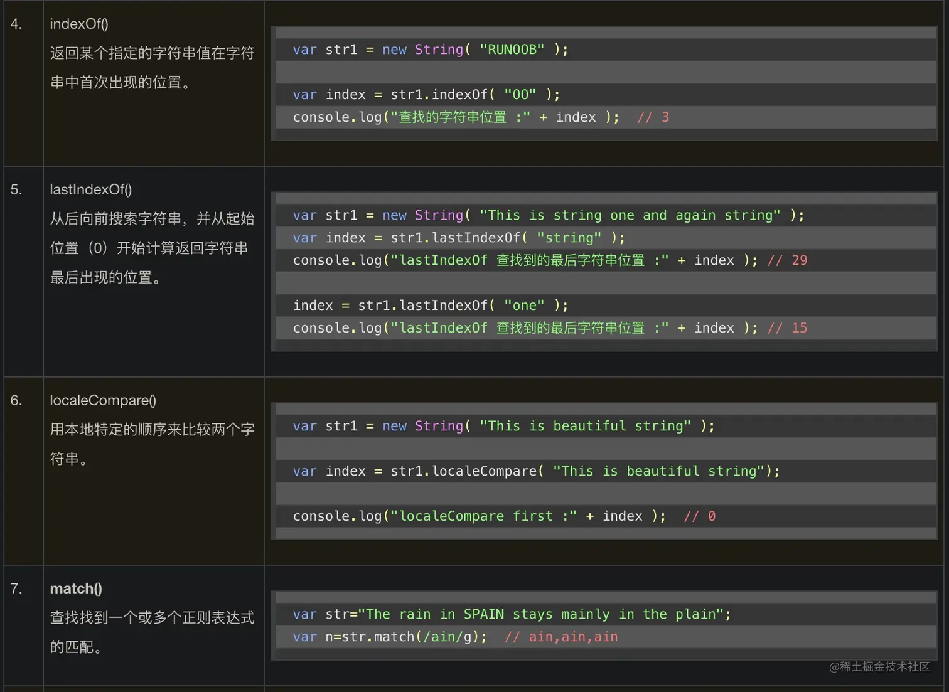This screenshot has width=949, height=692.
Task: Click the row number 4.
Action: 16,24
